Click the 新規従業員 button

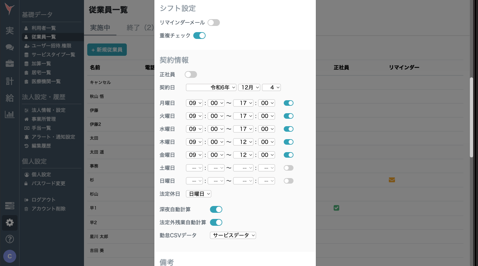107,50
